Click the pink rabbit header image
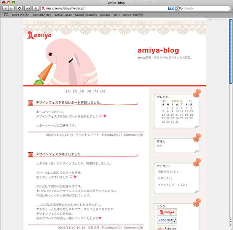Viewport: 233px width, 230px height. tap(66, 62)
